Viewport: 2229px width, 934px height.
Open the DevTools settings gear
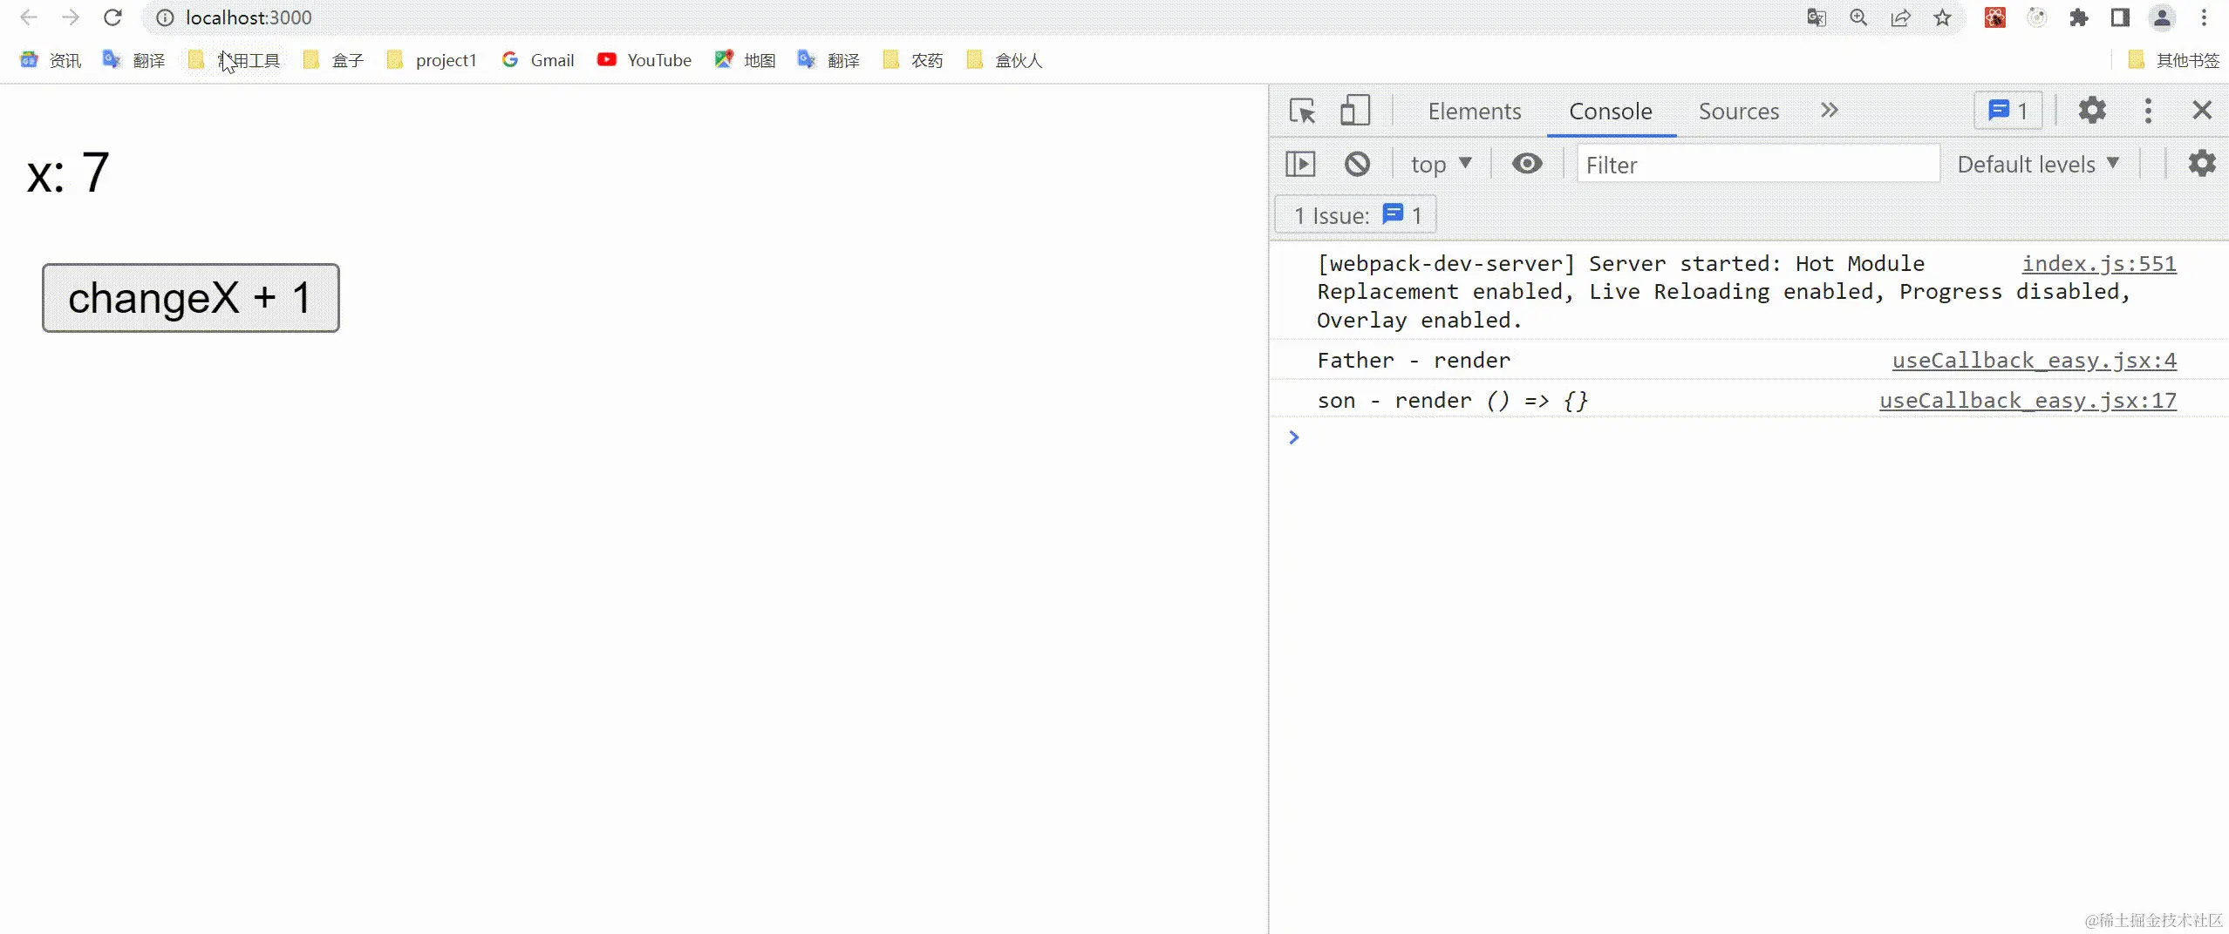point(2092,110)
